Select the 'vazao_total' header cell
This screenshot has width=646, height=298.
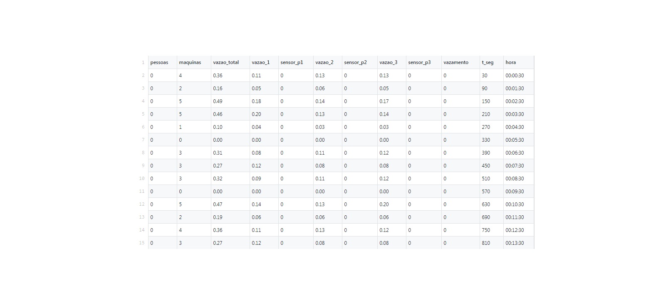[x=226, y=62]
